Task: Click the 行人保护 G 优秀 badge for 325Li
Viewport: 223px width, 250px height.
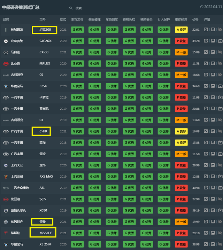Action: click(x=164, y=86)
